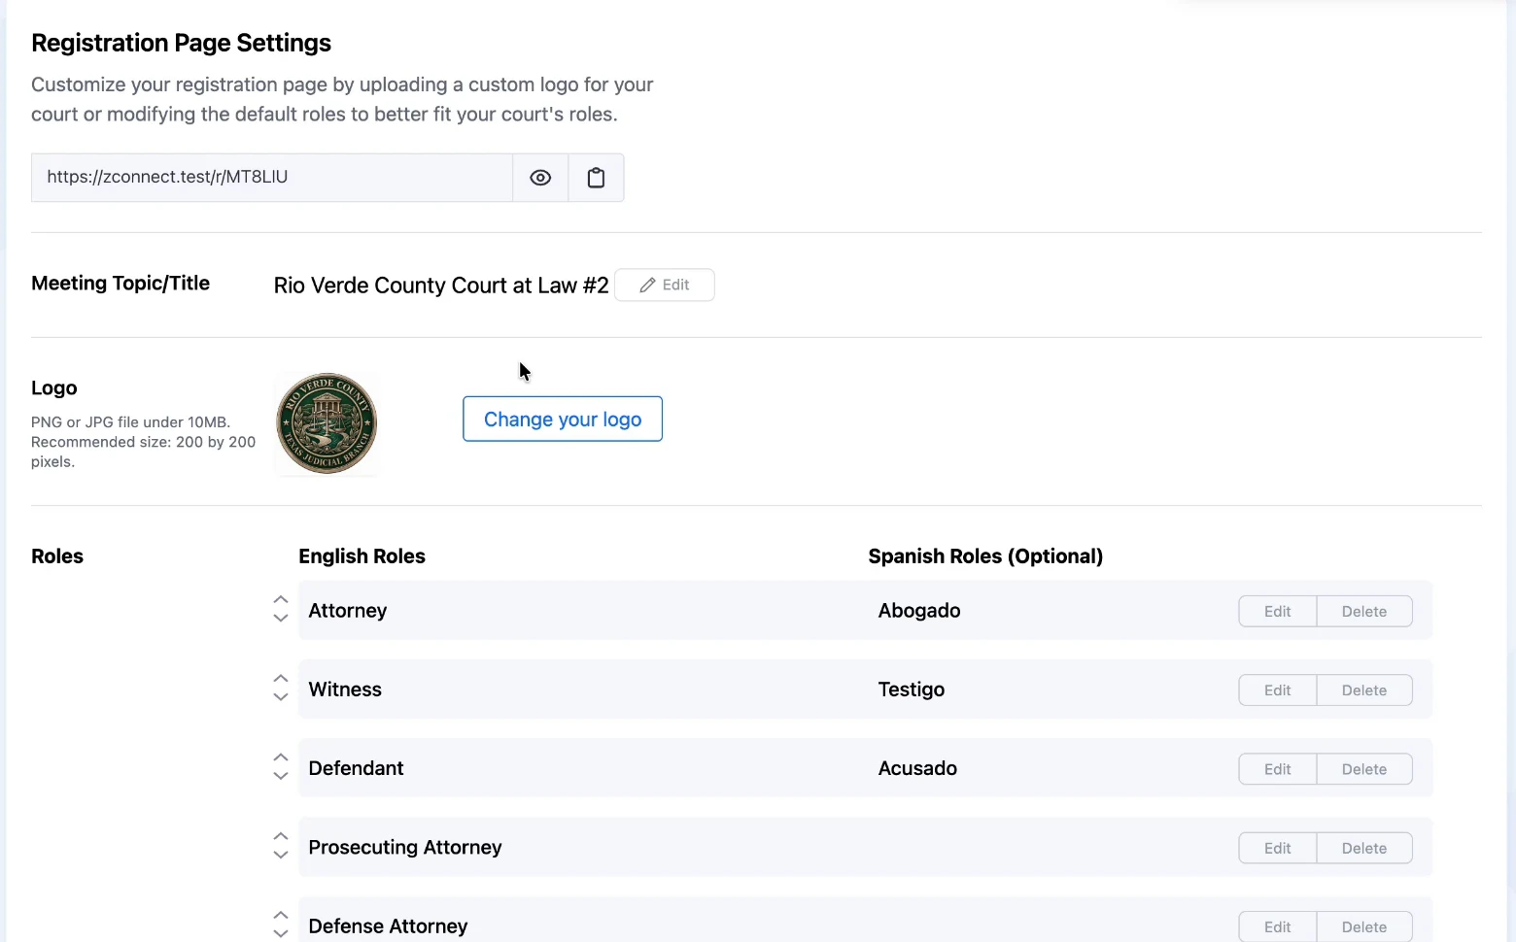The height and width of the screenshot is (942, 1516).
Task: Click Change your logo button
Action: tap(563, 419)
